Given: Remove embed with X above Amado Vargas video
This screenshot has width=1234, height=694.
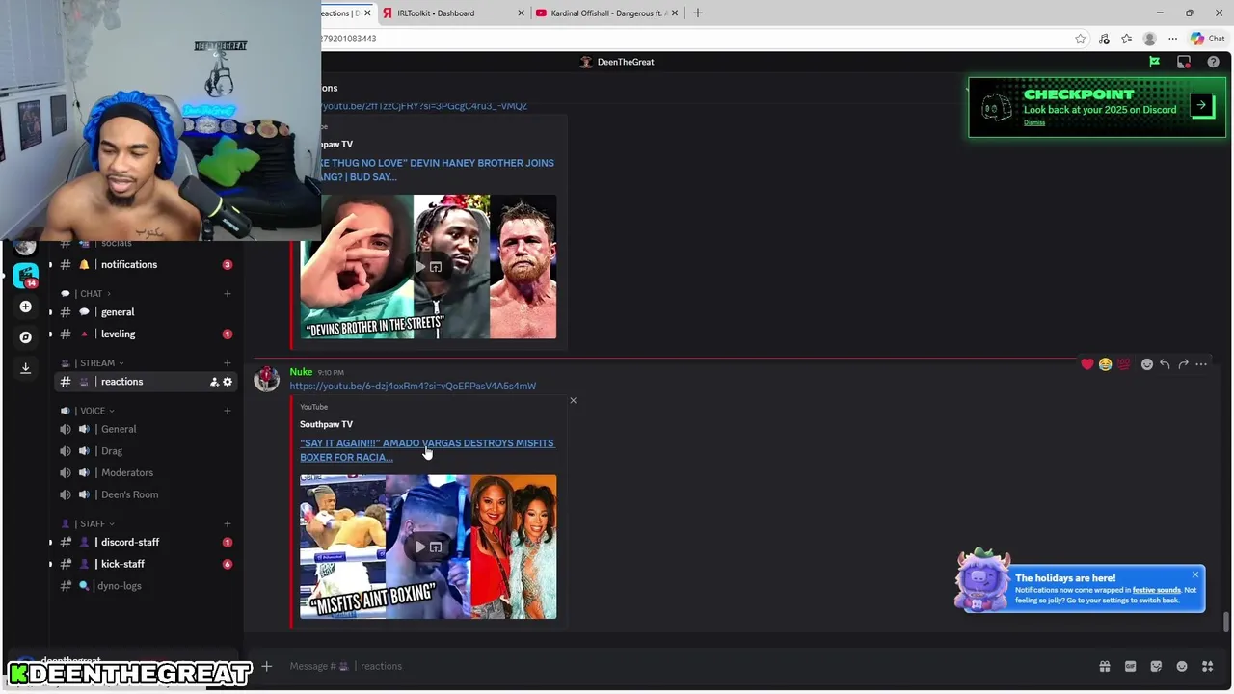Looking at the screenshot, I should pos(573,400).
